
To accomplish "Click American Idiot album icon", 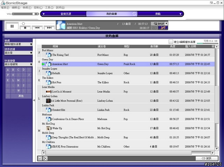I will [x=49, y=64].
